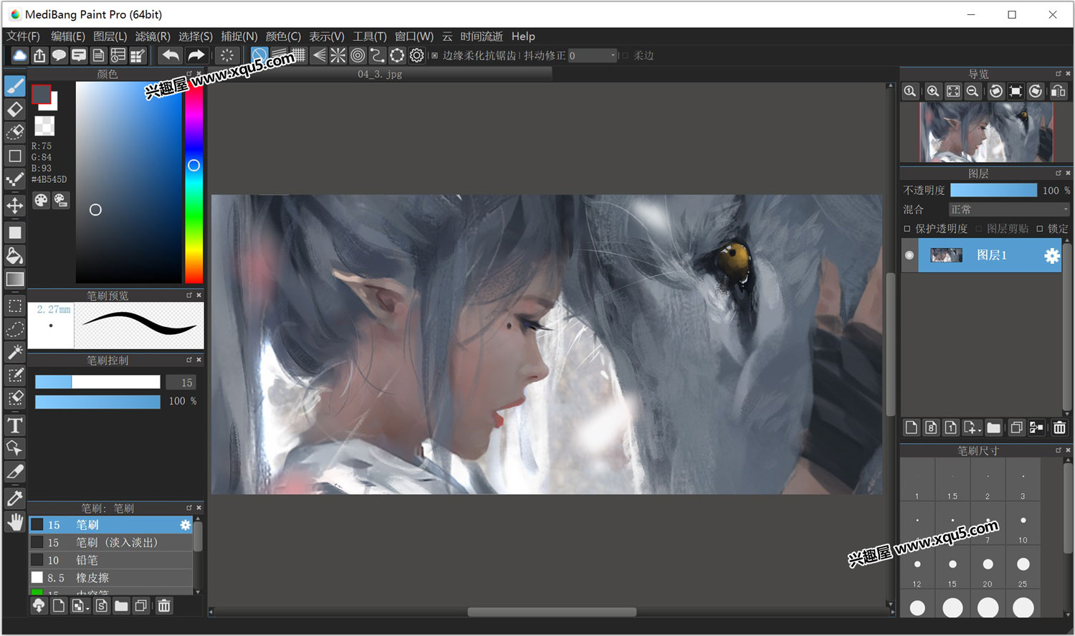Duplicate the current layer
The height and width of the screenshot is (636, 1075).
pyautogui.click(x=1016, y=428)
